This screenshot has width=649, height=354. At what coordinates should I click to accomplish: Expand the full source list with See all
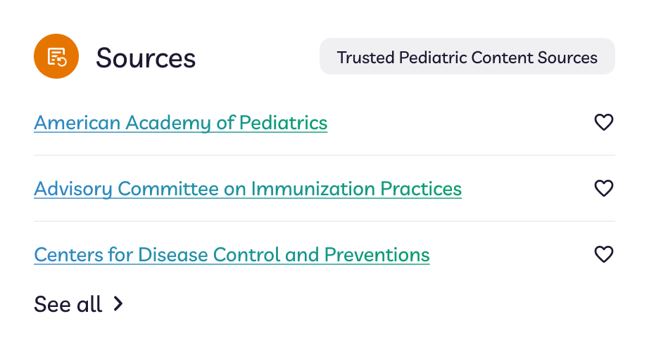(x=79, y=304)
